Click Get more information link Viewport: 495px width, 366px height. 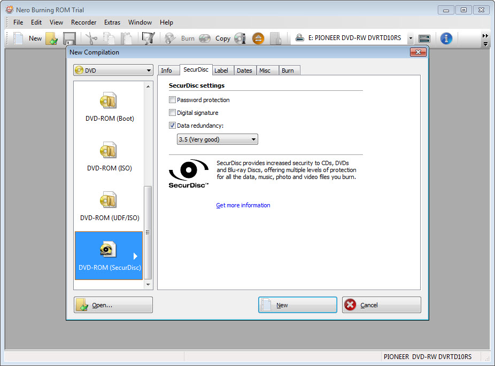[x=243, y=205]
